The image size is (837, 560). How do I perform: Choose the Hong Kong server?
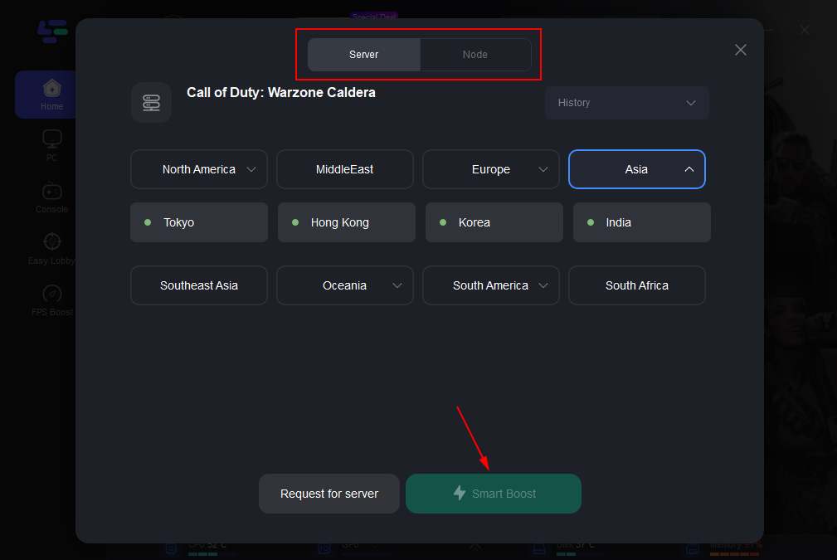[x=347, y=222]
